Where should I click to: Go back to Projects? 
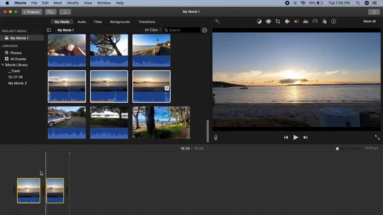[32, 12]
